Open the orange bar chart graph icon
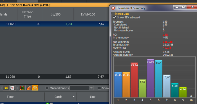 tap(28, 88)
